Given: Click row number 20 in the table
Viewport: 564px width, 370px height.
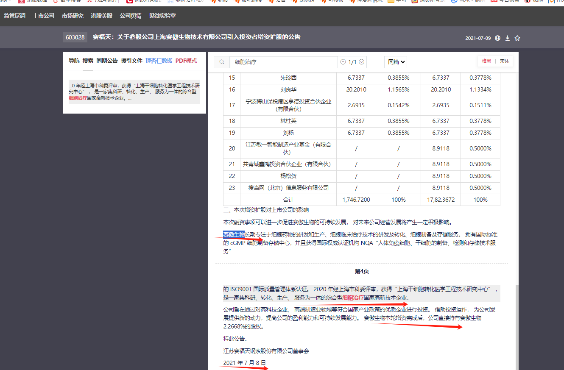Looking at the screenshot, I should tap(232, 148).
